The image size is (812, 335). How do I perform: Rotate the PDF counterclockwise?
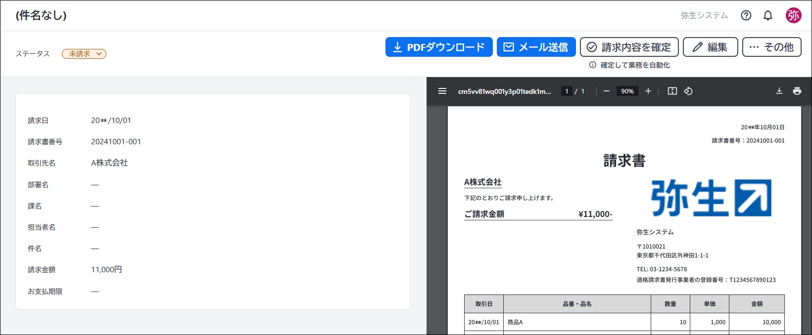(688, 91)
